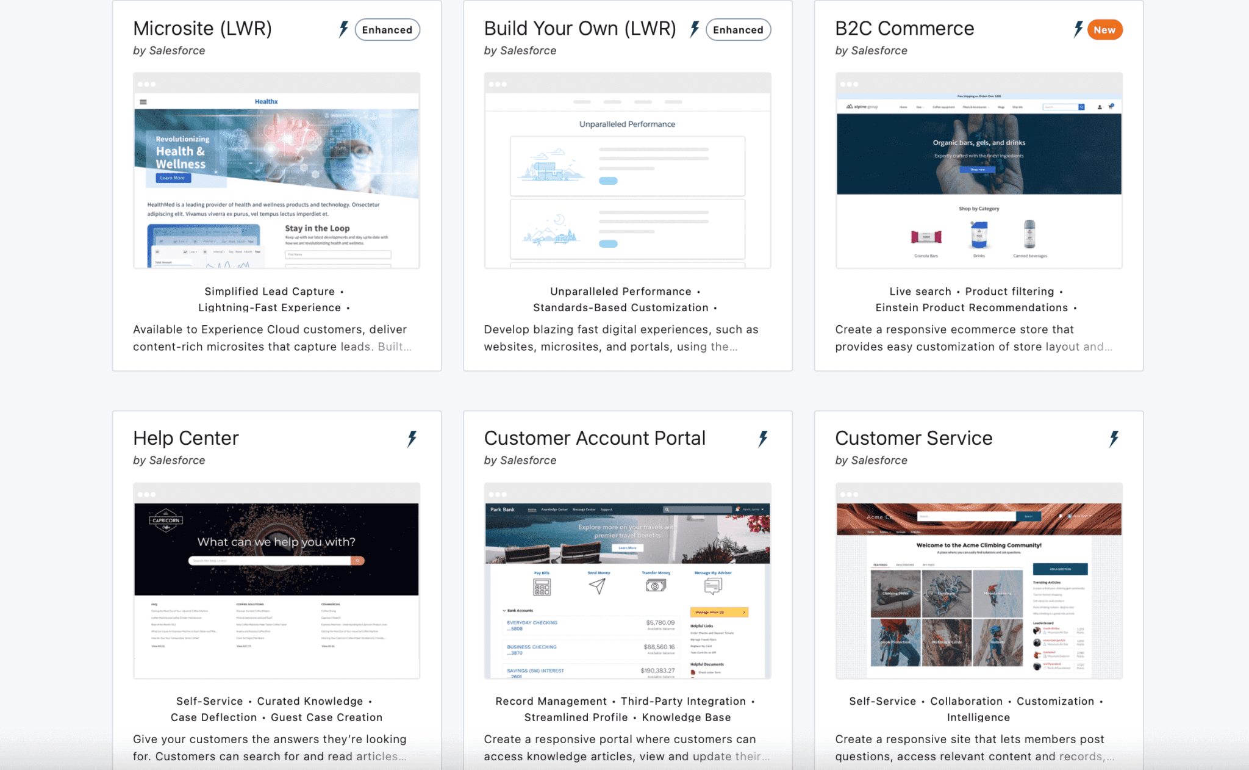Open the Kevin Jones user dropdown in Park Bank
Image resolution: width=1249 pixels, height=770 pixels.
click(752, 509)
